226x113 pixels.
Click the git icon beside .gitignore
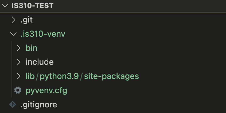pos(12,104)
